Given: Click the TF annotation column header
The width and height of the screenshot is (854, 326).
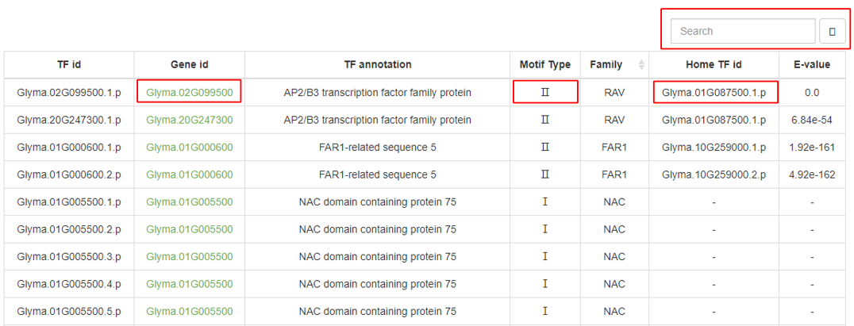Looking at the screenshot, I should [378, 65].
